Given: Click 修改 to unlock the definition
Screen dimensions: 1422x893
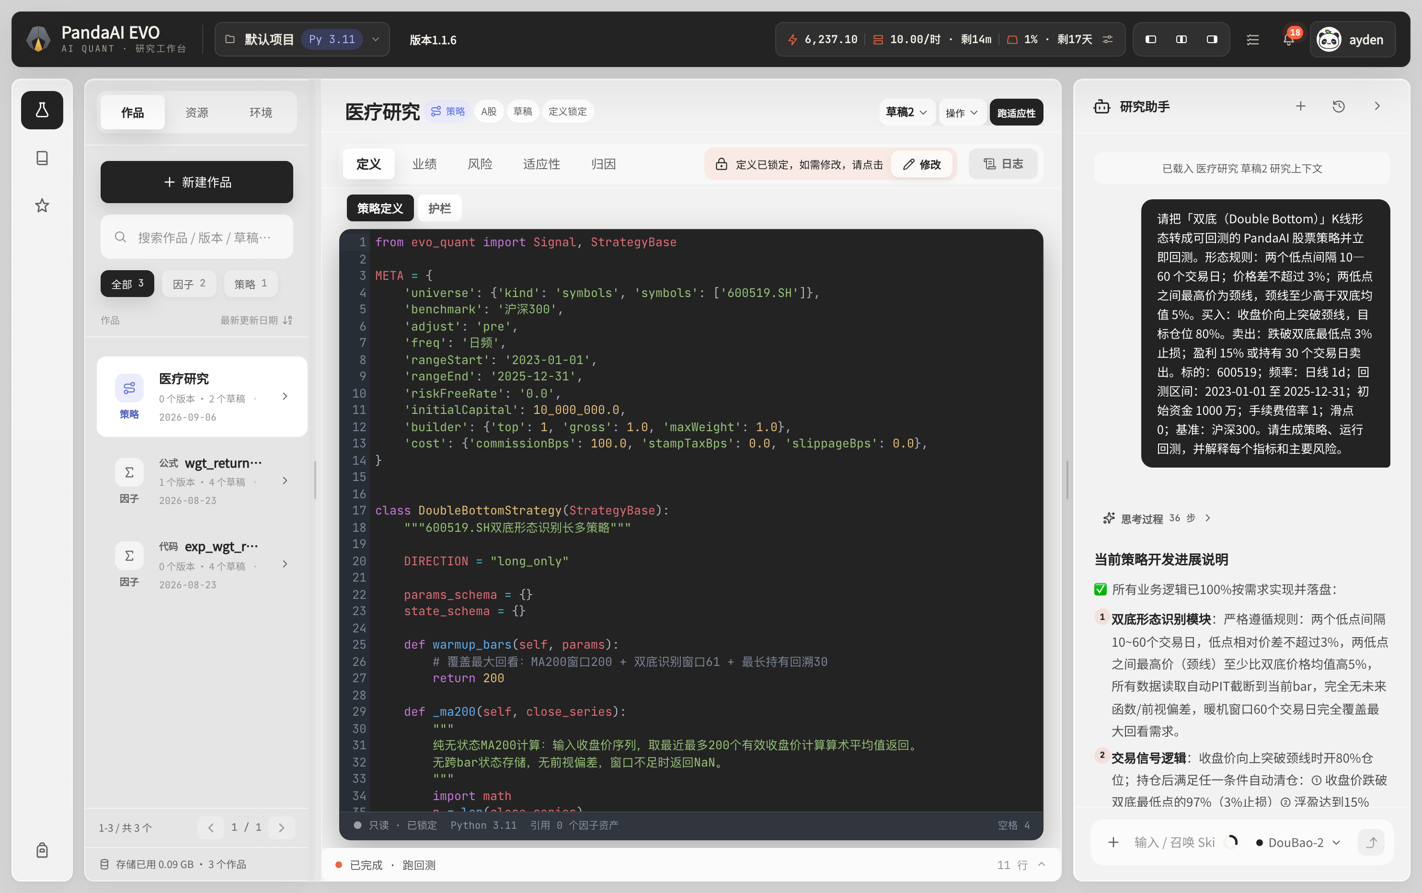Looking at the screenshot, I should click(x=922, y=164).
